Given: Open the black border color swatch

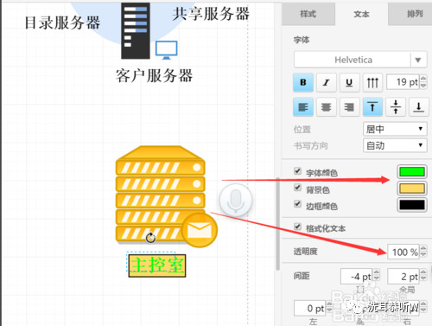Looking at the screenshot, I should click(x=412, y=205).
